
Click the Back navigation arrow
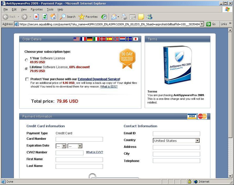[x=6, y=17]
